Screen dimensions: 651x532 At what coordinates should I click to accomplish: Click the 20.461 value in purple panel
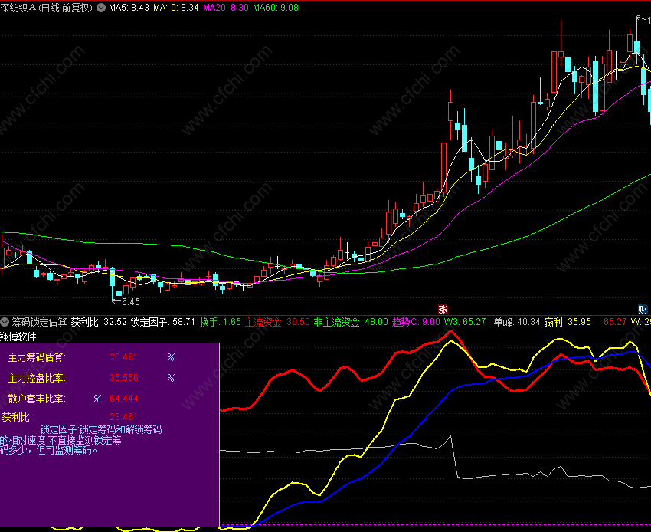[x=124, y=357]
